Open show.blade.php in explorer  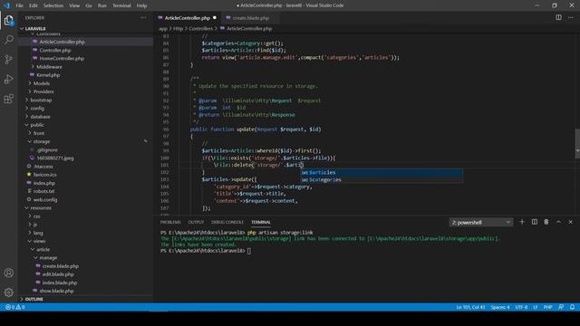coord(56,291)
